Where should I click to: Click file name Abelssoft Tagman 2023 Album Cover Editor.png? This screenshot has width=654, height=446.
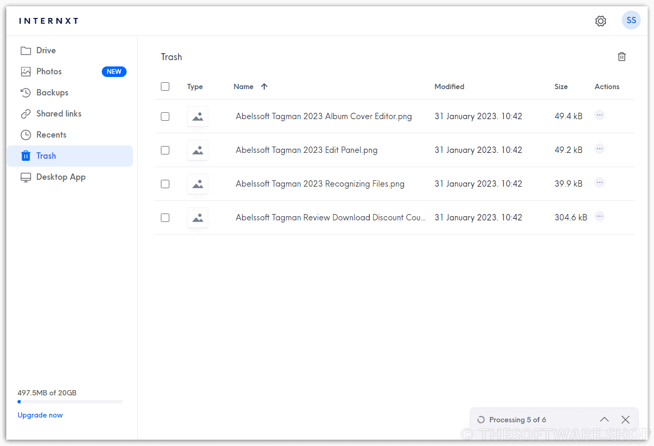[324, 117]
